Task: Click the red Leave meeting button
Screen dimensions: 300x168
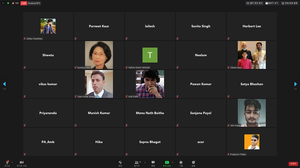Action: point(293,164)
